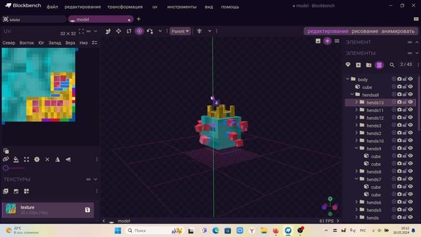This screenshot has width=421, height=237.
Task: Toggle visibility of hends3
Action: coord(410,125)
